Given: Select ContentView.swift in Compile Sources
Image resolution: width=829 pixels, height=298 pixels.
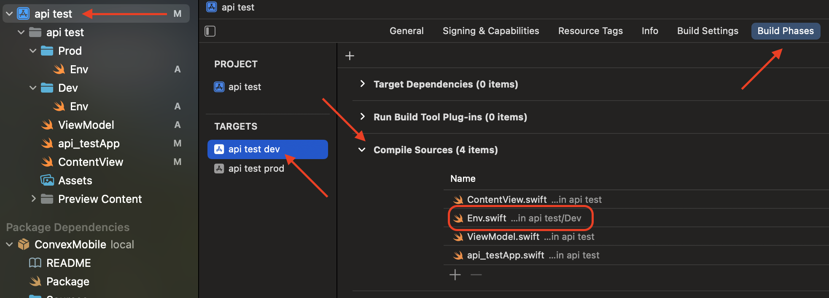Looking at the screenshot, I should [x=636, y=200].
